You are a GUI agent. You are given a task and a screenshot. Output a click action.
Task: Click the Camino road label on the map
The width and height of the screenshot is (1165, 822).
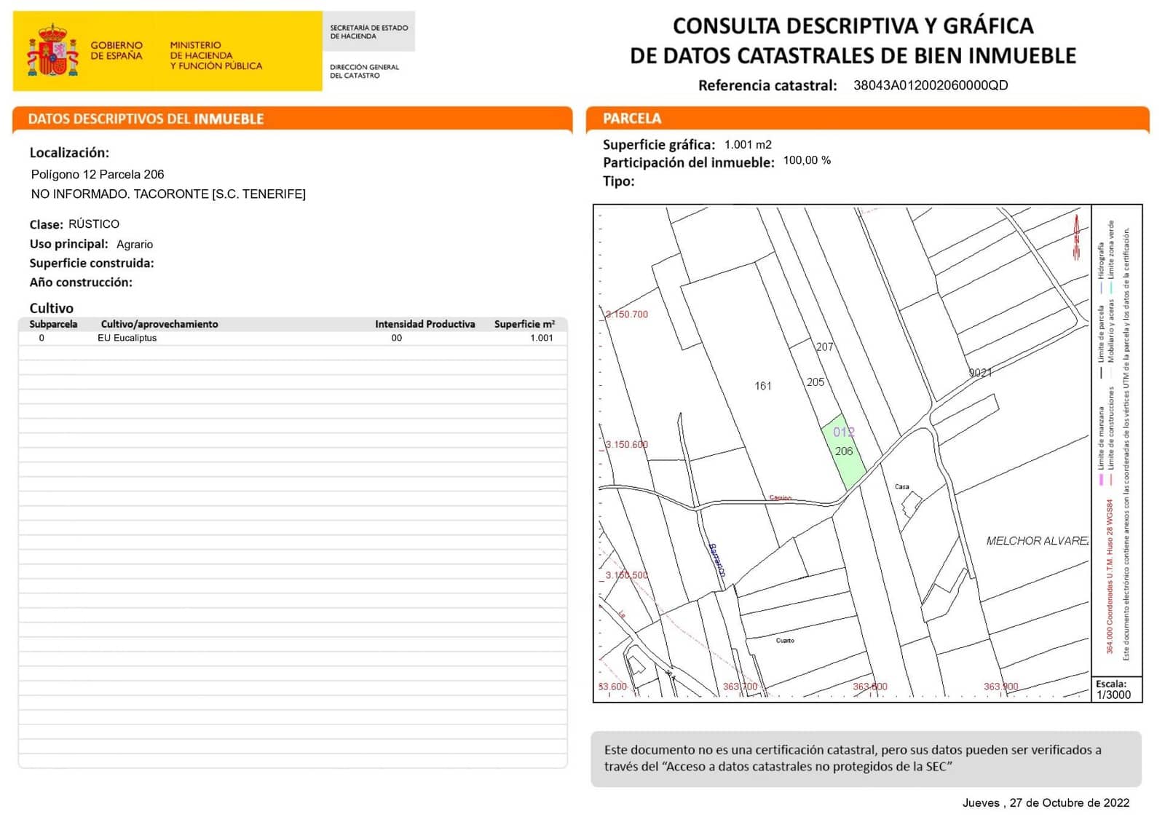coord(779,497)
